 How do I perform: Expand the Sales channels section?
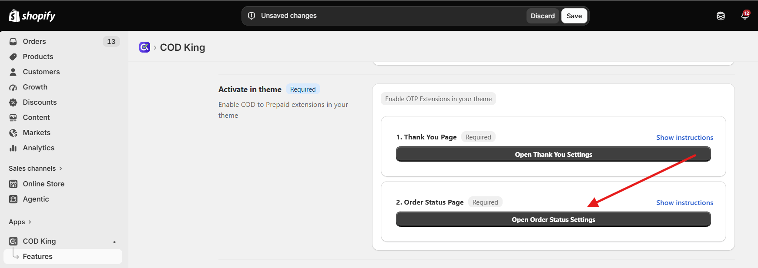point(36,169)
